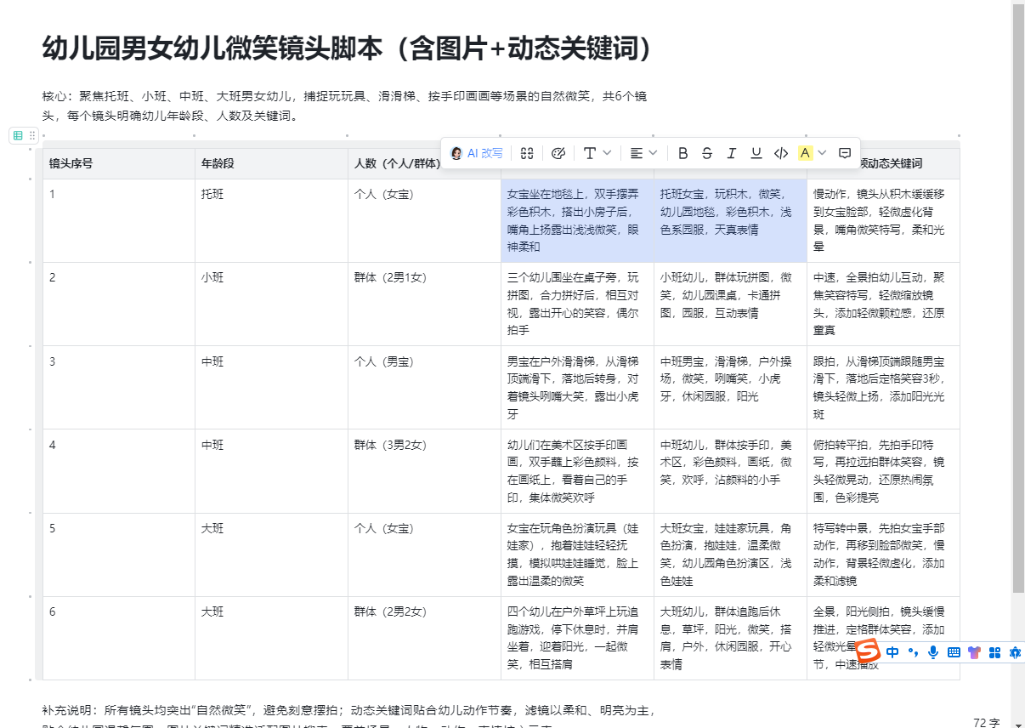Click the 托班 cell in row 1

pos(272,220)
